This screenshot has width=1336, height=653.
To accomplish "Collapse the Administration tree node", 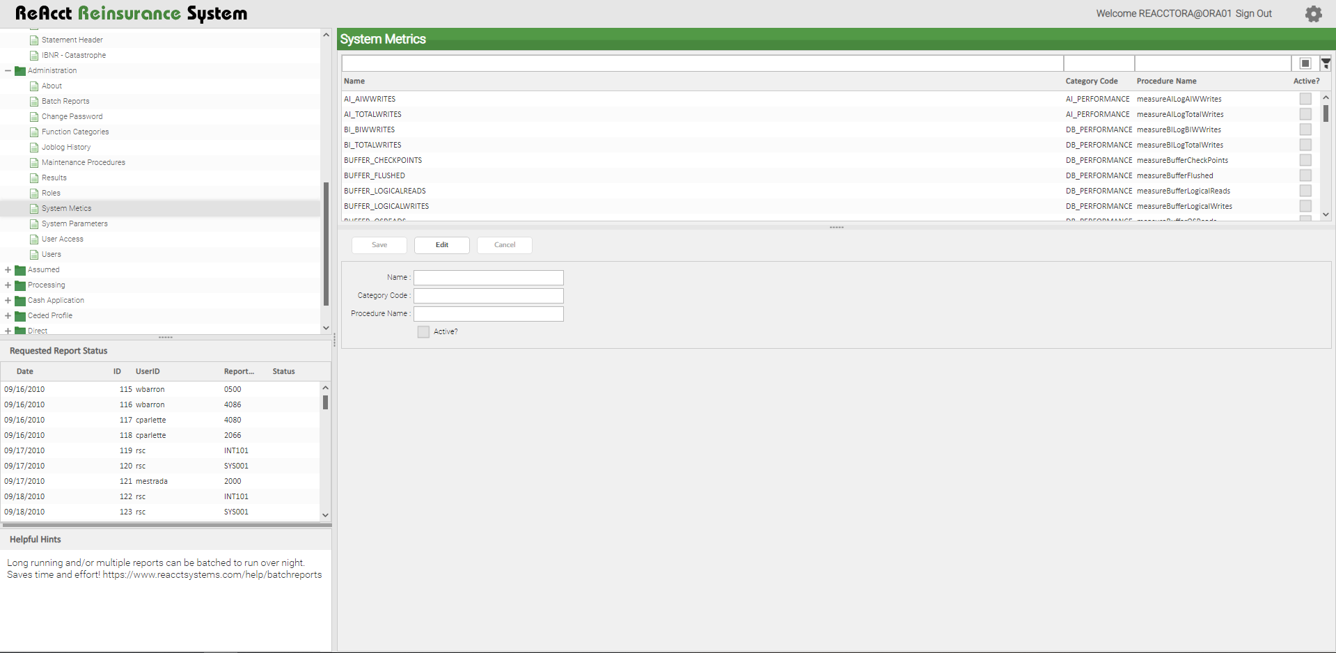I will 8,71.
